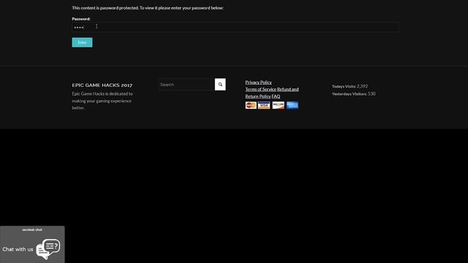Click the password input field
Image resolution: width=468 pixels, height=263 pixels.
click(235, 27)
